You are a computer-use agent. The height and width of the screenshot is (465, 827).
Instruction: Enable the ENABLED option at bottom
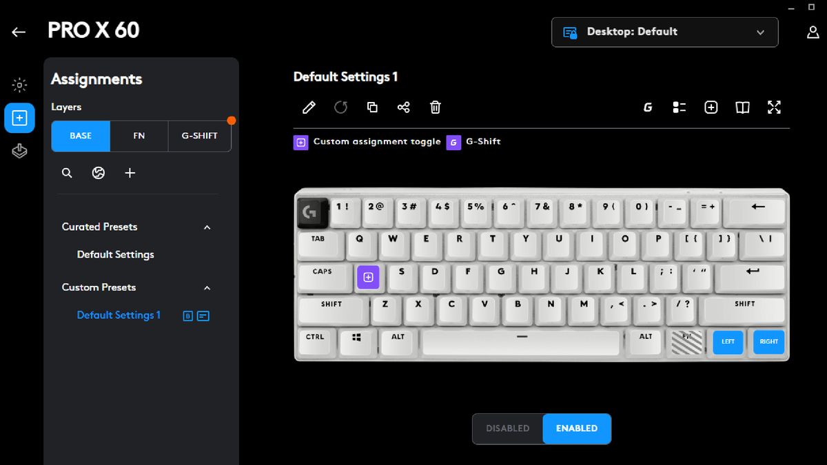[x=577, y=428]
